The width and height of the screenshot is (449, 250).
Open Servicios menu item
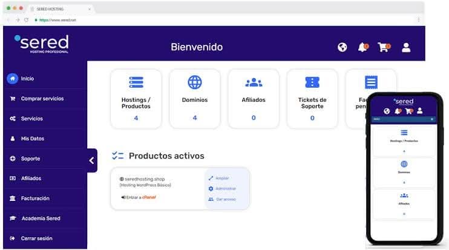point(32,119)
